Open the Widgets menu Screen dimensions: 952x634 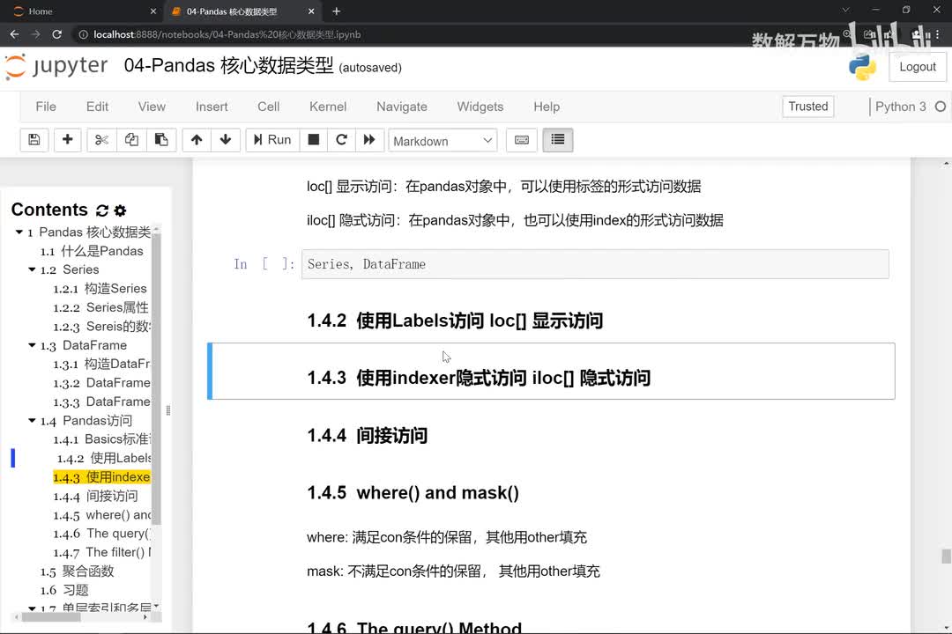pos(480,107)
